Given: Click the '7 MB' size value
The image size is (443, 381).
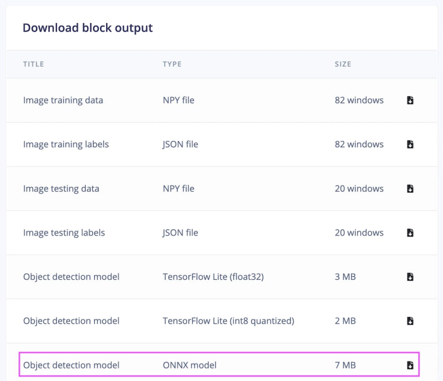Looking at the screenshot, I should [x=345, y=365].
